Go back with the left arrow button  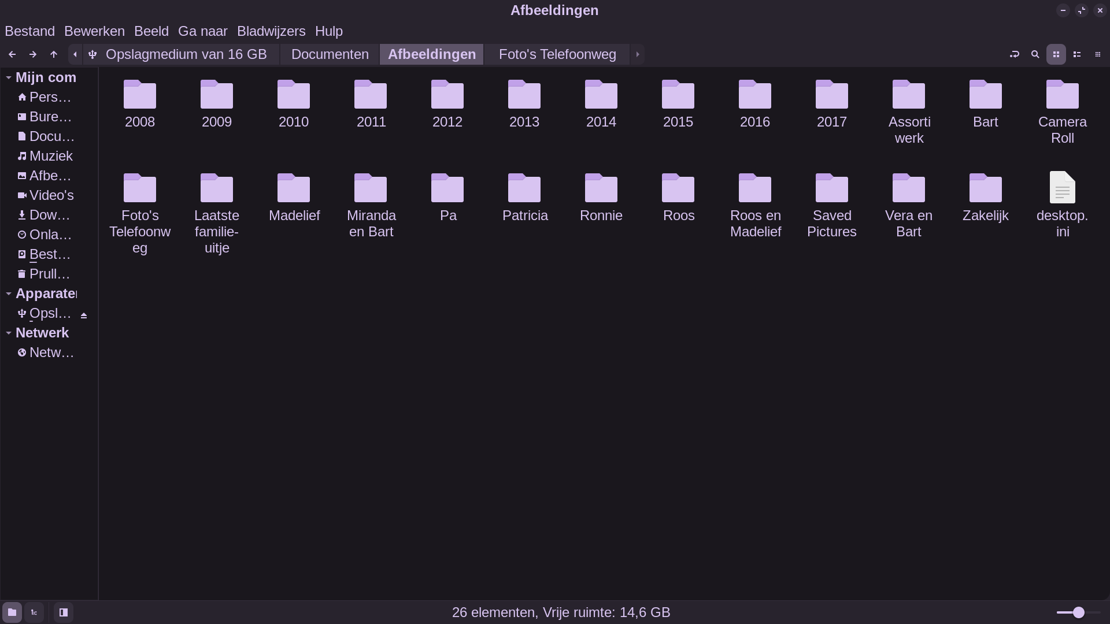[x=12, y=54]
